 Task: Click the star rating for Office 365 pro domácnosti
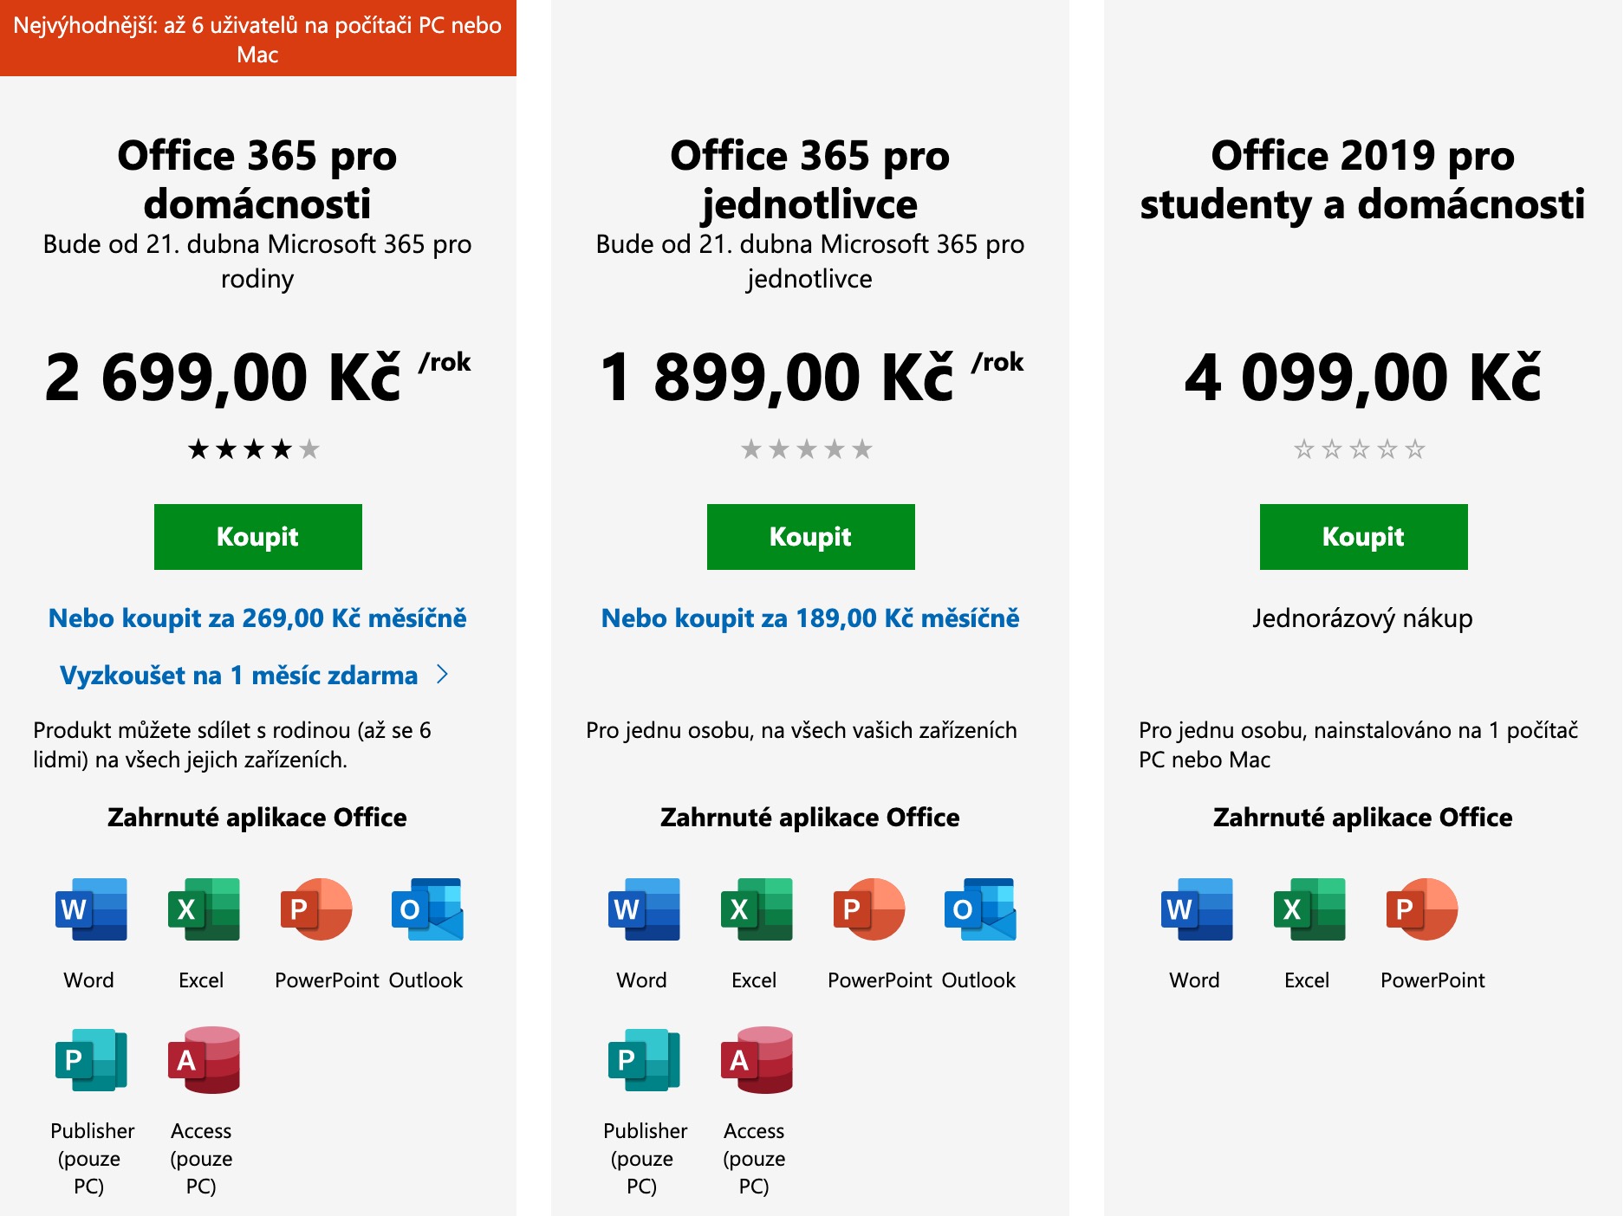[254, 450]
